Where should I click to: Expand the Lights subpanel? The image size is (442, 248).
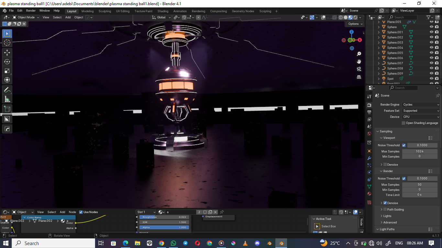click(x=382, y=216)
